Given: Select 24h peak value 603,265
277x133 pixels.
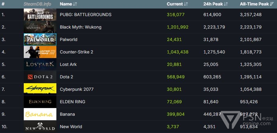Looking at the screenshot, I should click(x=212, y=77).
